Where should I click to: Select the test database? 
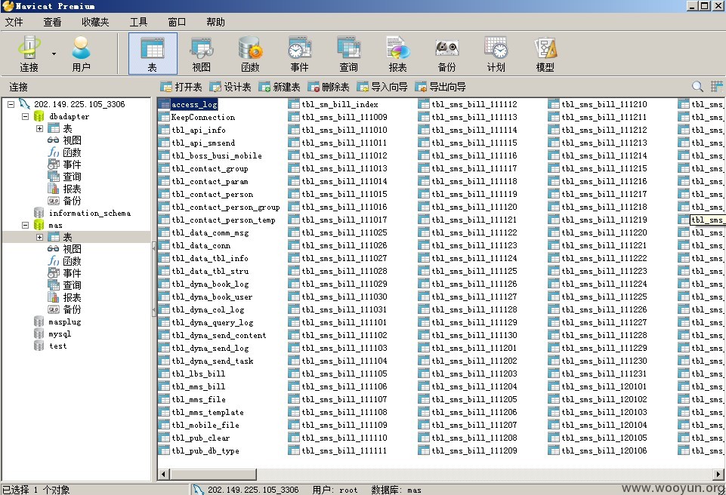57,346
